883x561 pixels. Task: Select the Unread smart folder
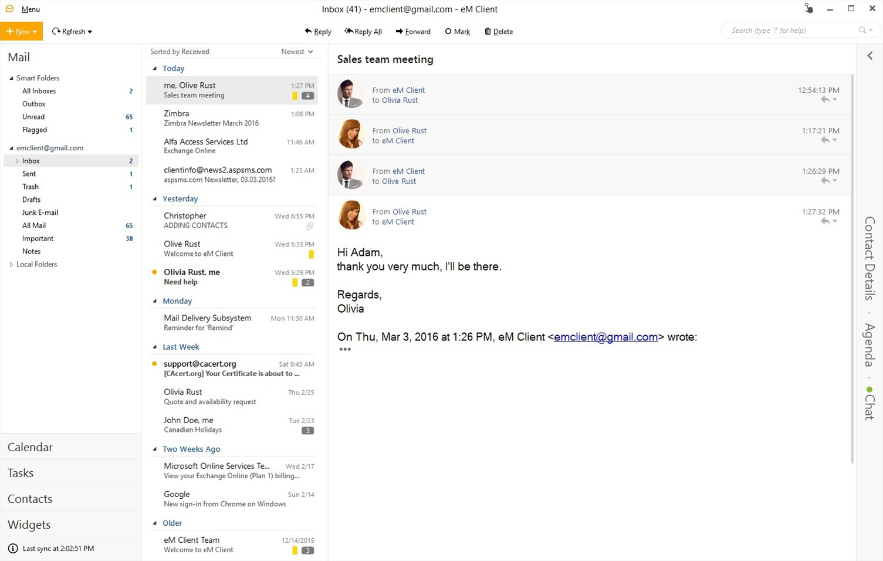33,117
